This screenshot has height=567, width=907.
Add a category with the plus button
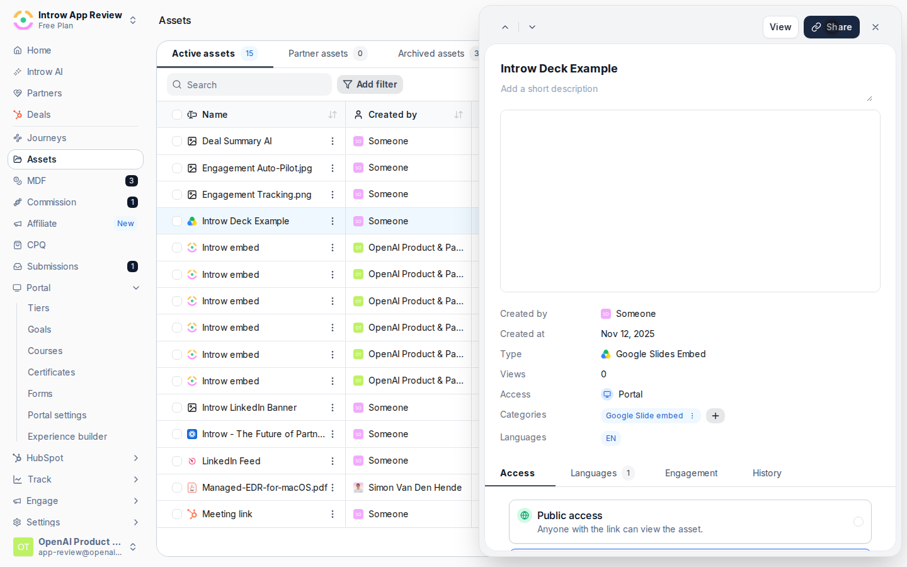pyautogui.click(x=716, y=416)
